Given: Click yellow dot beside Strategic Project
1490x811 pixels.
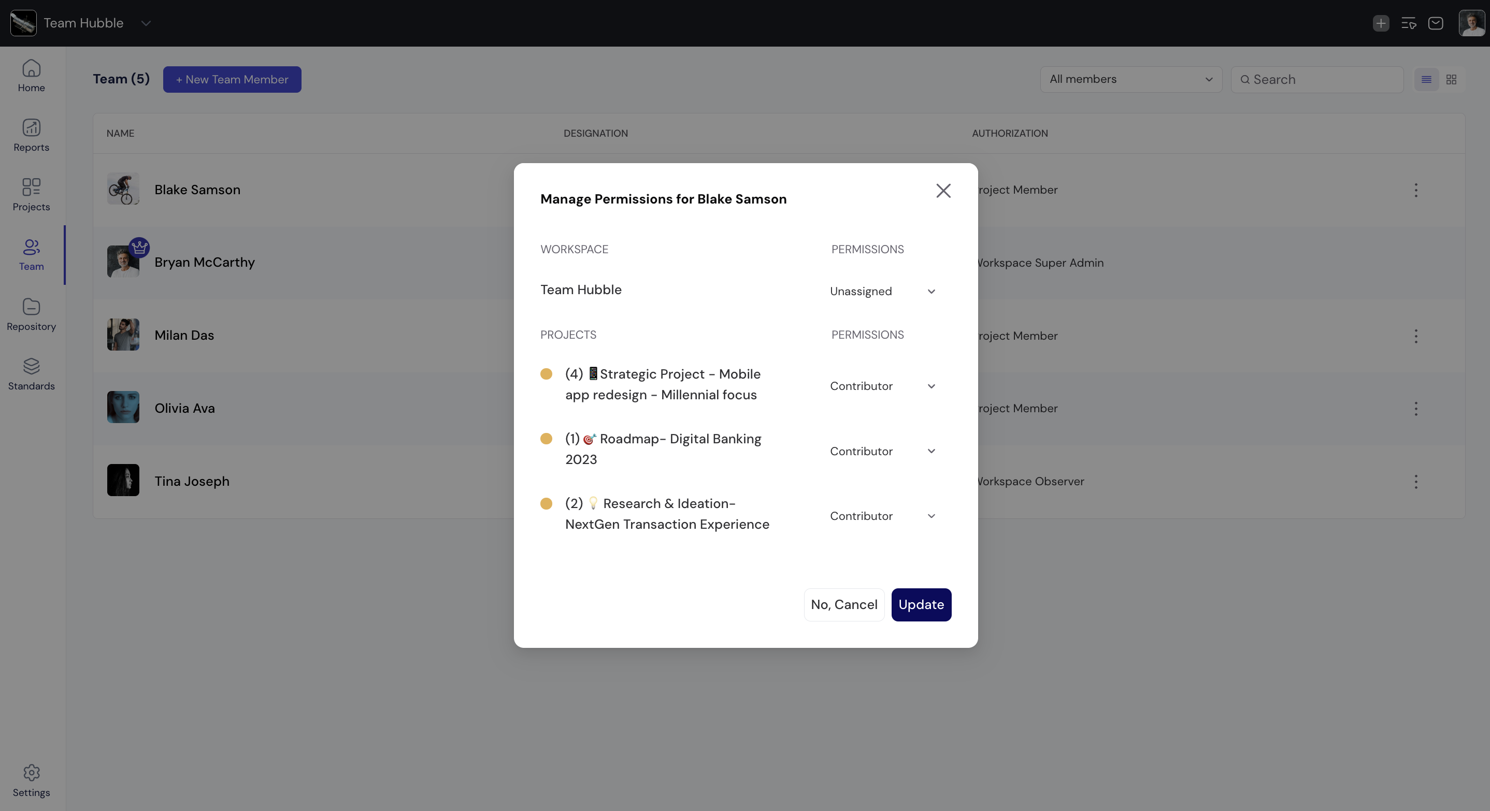Looking at the screenshot, I should pos(546,374).
